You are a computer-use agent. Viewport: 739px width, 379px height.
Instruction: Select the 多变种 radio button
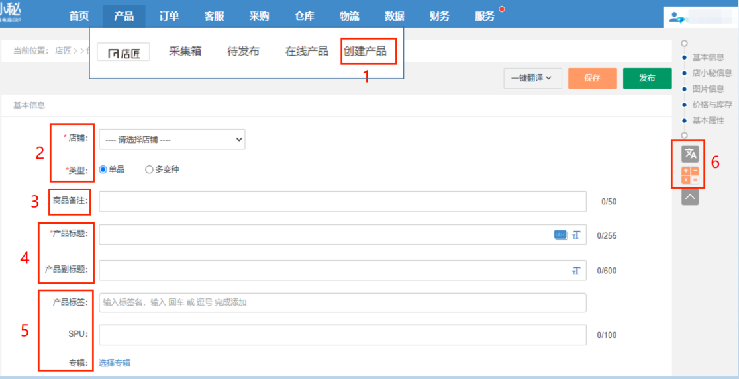(x=149, y=169)
